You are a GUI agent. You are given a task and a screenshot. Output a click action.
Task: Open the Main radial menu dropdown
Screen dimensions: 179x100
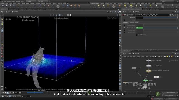pos(44,1)
